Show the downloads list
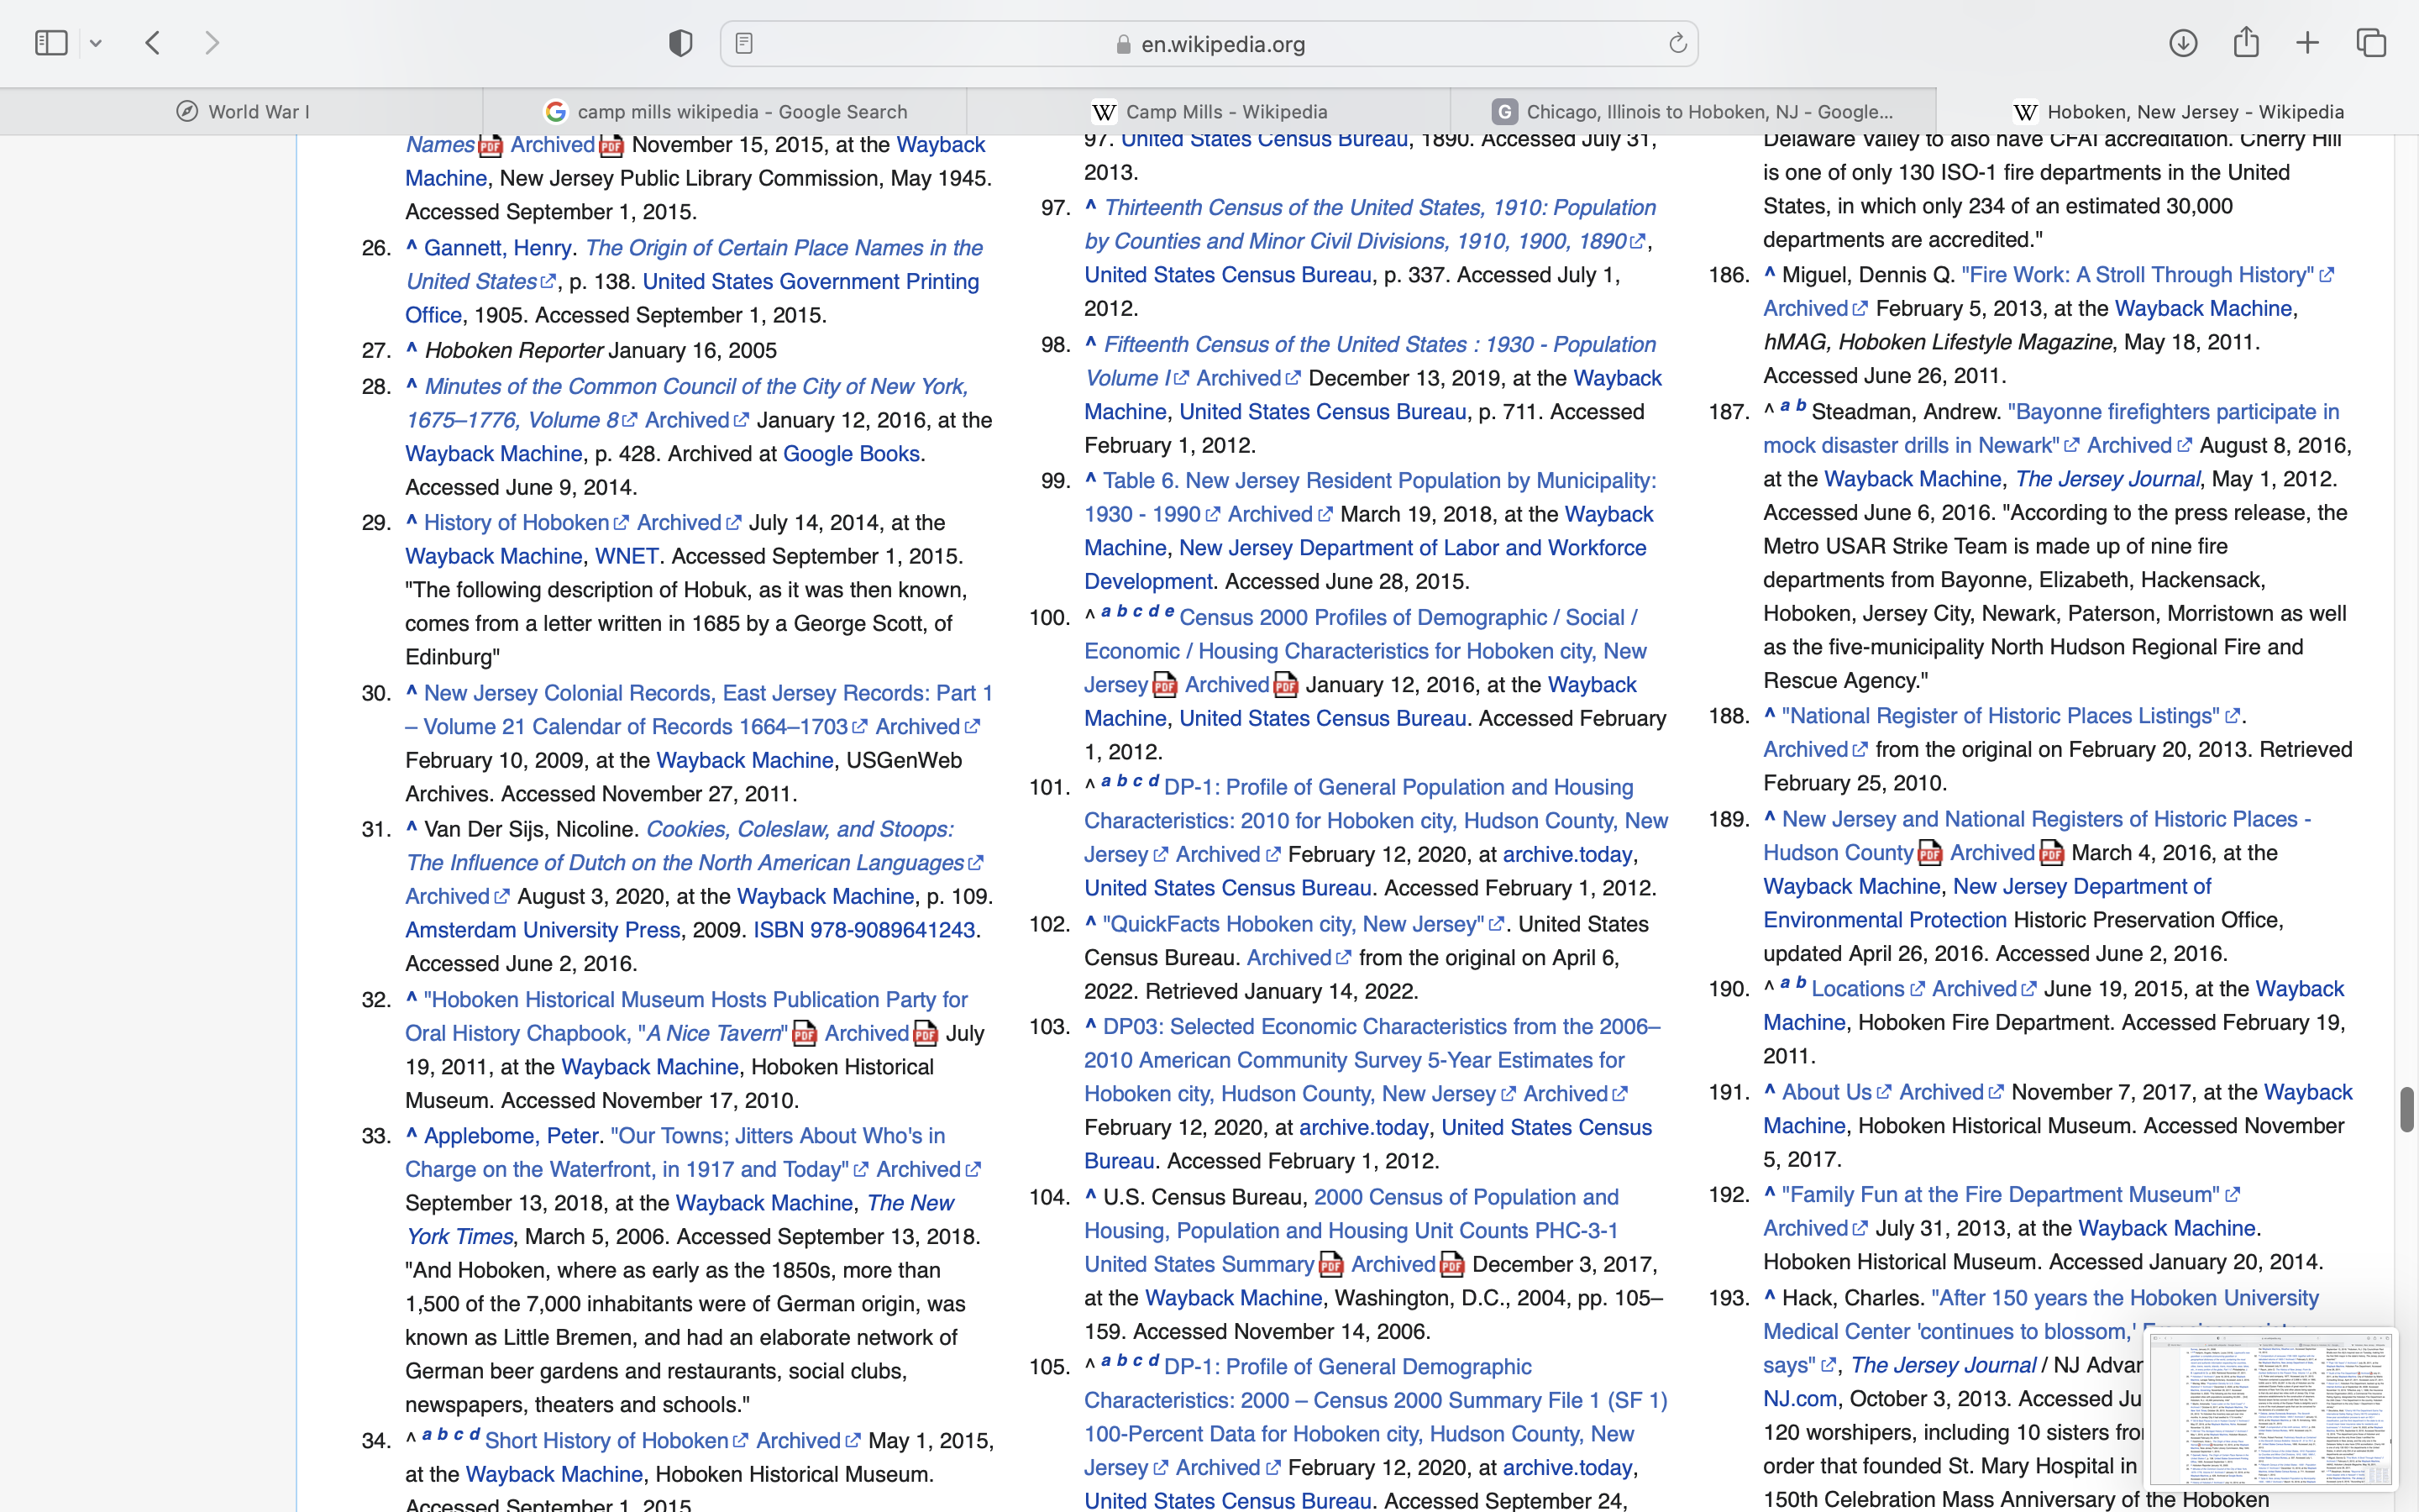Image resolution: width=2419 pixels, height=1512 pixels. click(x=2183, y=43)
